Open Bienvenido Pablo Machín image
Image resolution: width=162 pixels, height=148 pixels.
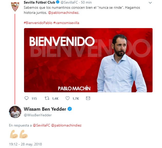pyautogui.click(x=88, y=60)
